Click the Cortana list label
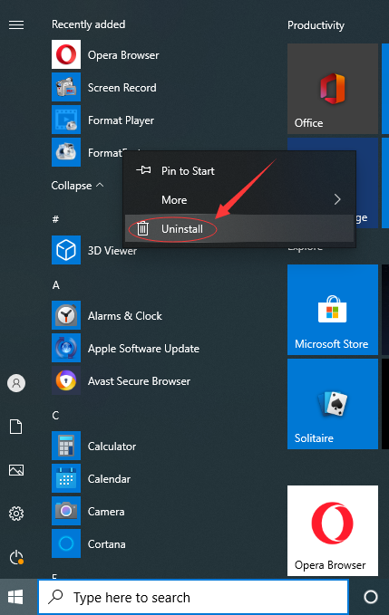Viewport: 389px width, 615px height. (107, 544)
